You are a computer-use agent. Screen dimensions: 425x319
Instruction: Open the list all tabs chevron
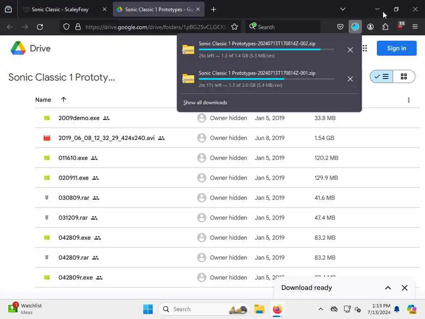click(342, 9)
